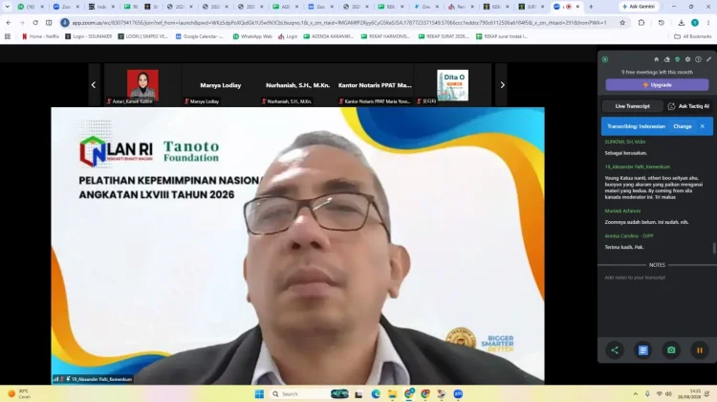Select Marsya Lodiay participant tile
Screen dimensions: 717x402
[x=221, y=85]
